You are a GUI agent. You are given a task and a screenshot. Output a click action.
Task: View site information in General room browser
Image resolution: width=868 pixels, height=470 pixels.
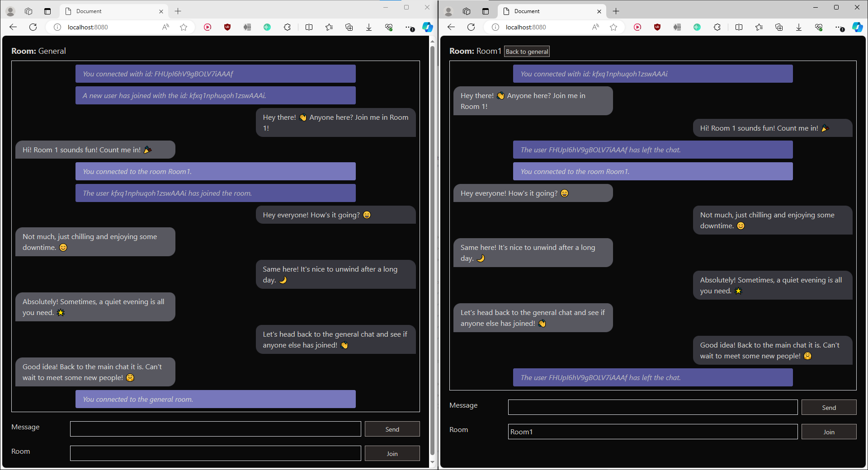(x=57, y=27)
